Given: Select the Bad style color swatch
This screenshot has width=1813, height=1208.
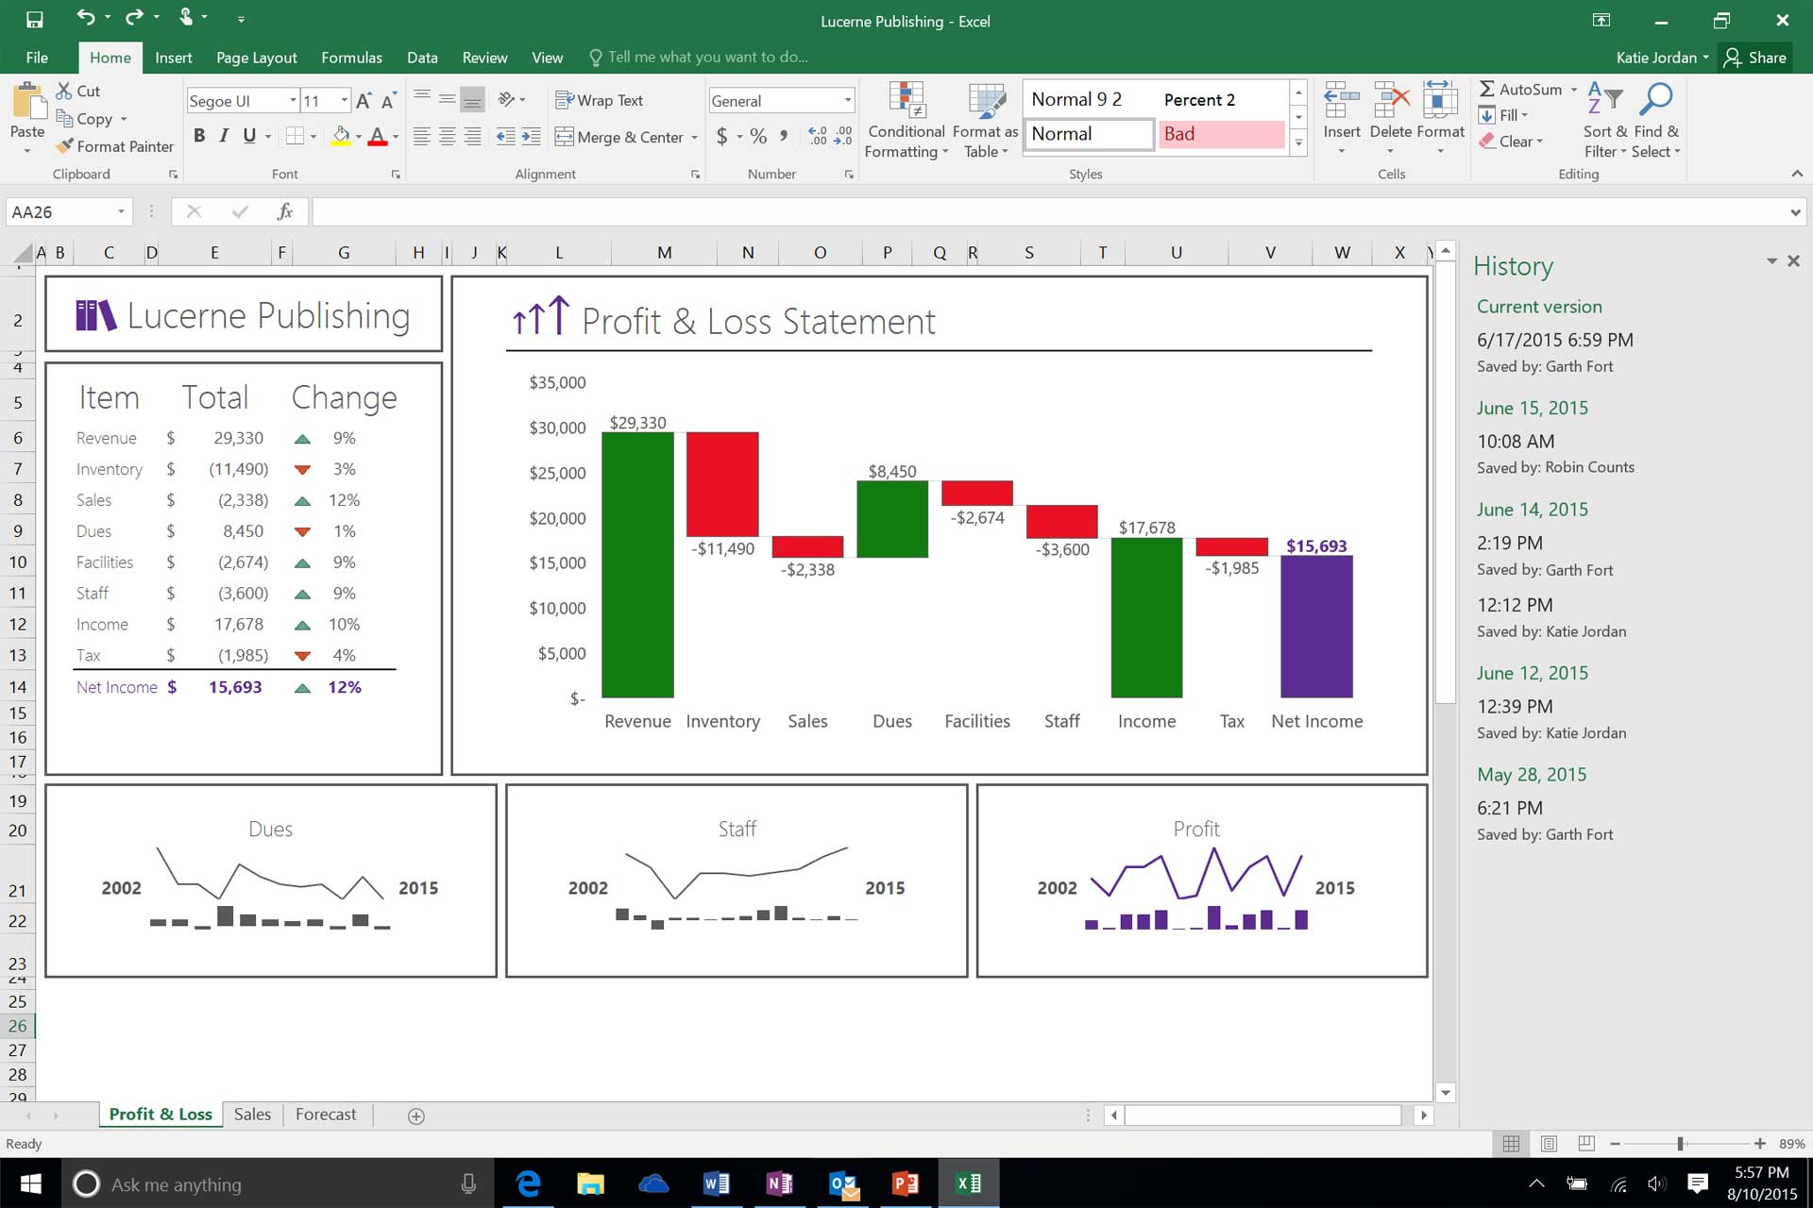Looking at the screenshot, I should coord(1221,133).
